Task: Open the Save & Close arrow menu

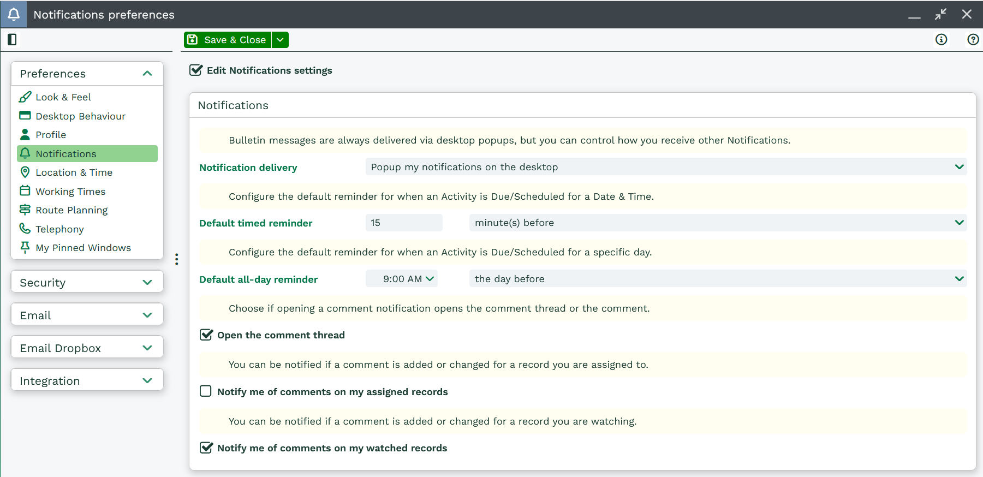Action: pyautogui.click(x=280, y=40)
